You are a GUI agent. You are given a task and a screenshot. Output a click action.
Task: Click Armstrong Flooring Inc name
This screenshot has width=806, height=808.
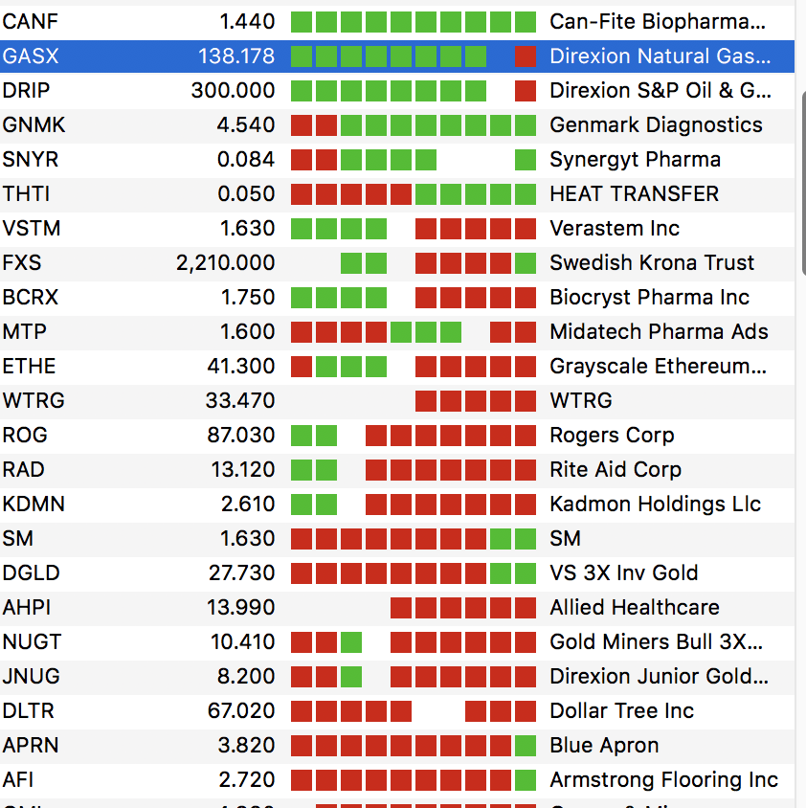(x=663, y=780)
